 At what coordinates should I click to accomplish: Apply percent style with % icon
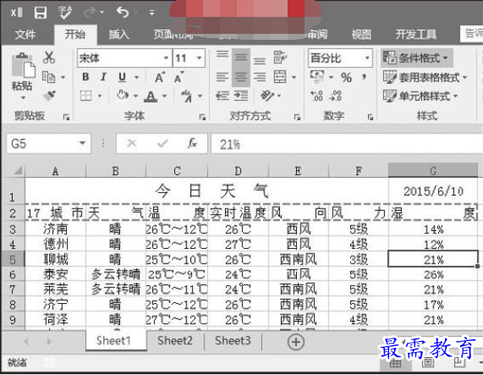(x=346, y=78)
